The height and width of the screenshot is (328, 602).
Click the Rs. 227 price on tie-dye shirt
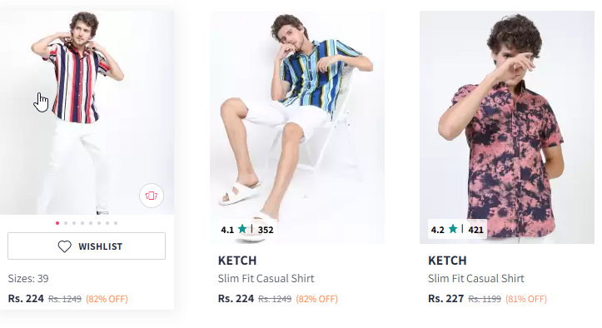pos(445,299)
